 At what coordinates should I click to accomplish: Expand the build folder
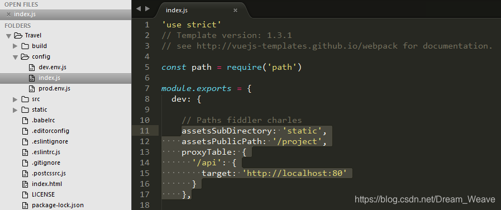pos(15,46)
